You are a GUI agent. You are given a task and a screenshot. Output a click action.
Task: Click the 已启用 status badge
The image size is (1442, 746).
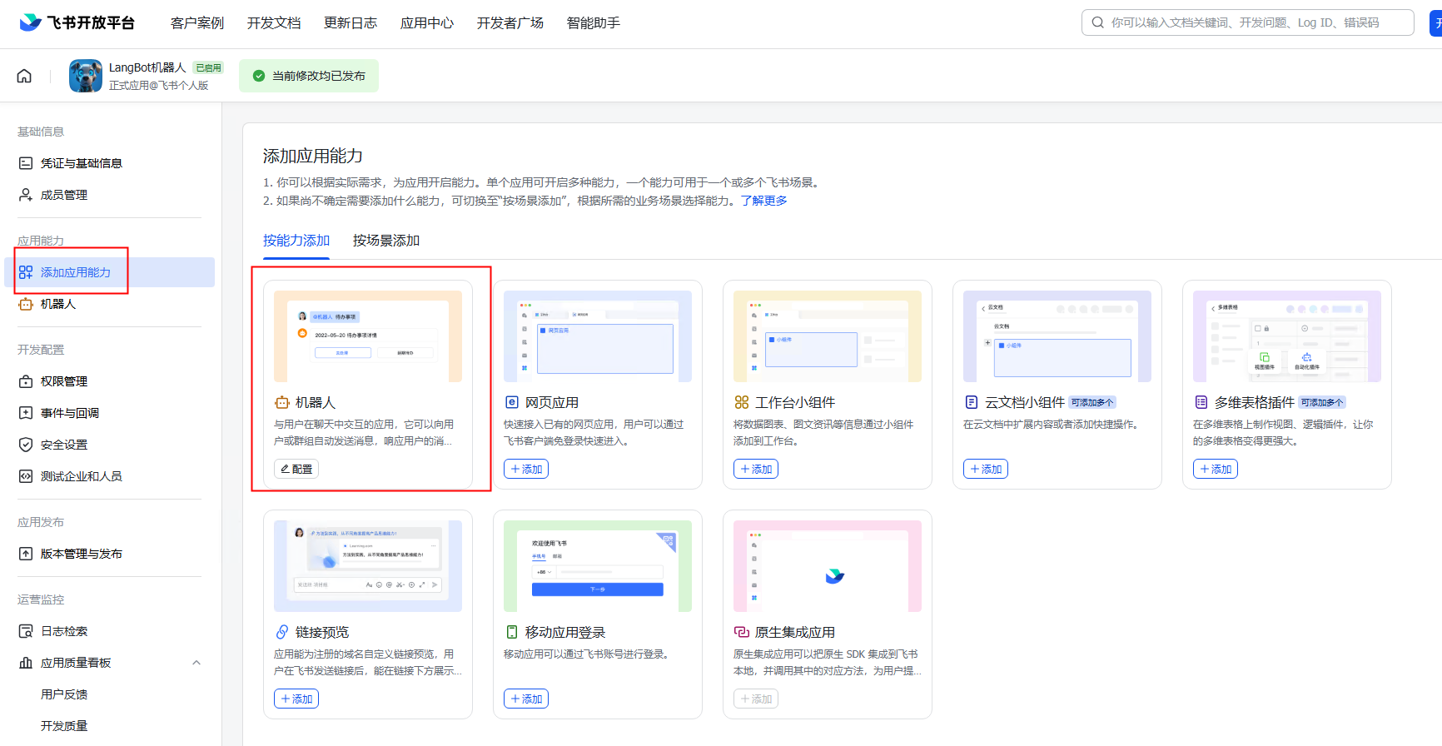click(x=209, y=67)
